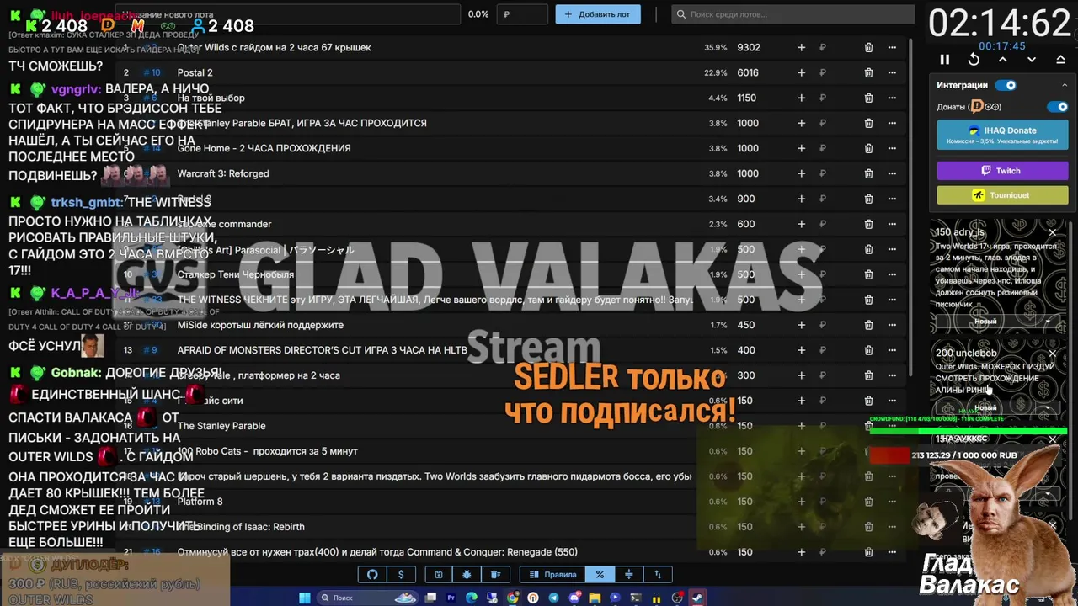Delete the Postal 2 lot
Viewport: 1078px width, 606px height.
coord(868,73)
